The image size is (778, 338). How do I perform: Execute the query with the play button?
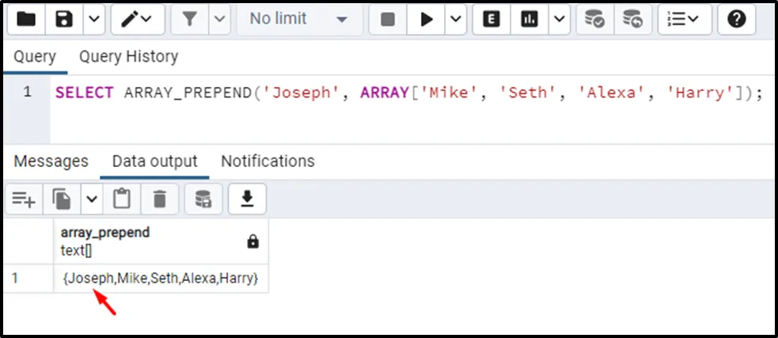[x=427, y=19]
